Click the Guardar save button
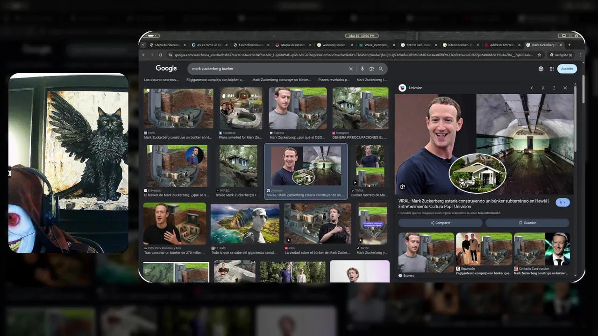Image resolution: width=598 pixels, height=336 pixels. [x=527, y=223]
